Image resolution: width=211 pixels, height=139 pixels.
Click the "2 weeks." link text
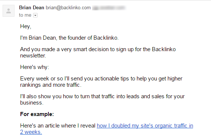pos(31,132)
